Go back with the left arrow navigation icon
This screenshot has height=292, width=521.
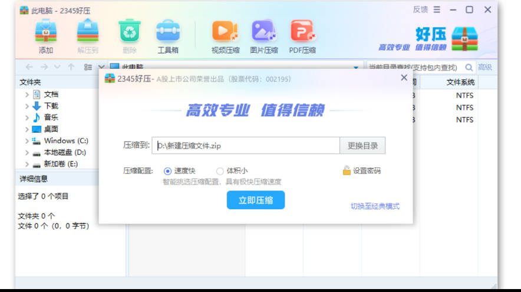click(x=29, y=67)
